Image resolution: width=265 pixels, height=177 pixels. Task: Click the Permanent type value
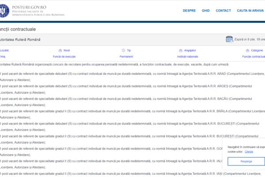pos(126,57)
